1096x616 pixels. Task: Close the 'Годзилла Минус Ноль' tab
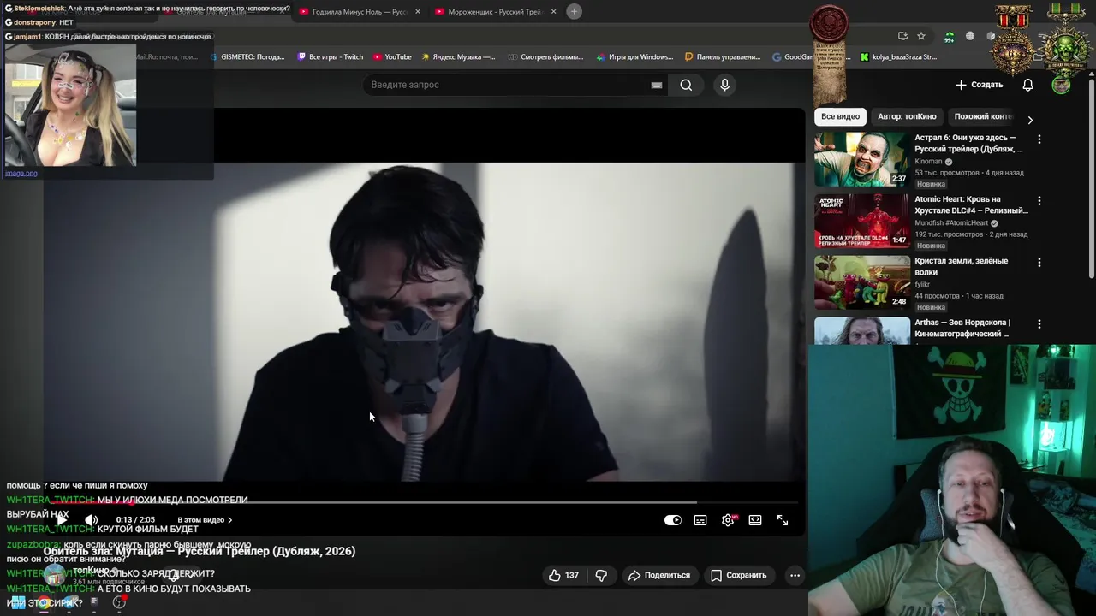click(x=418, y=12)
